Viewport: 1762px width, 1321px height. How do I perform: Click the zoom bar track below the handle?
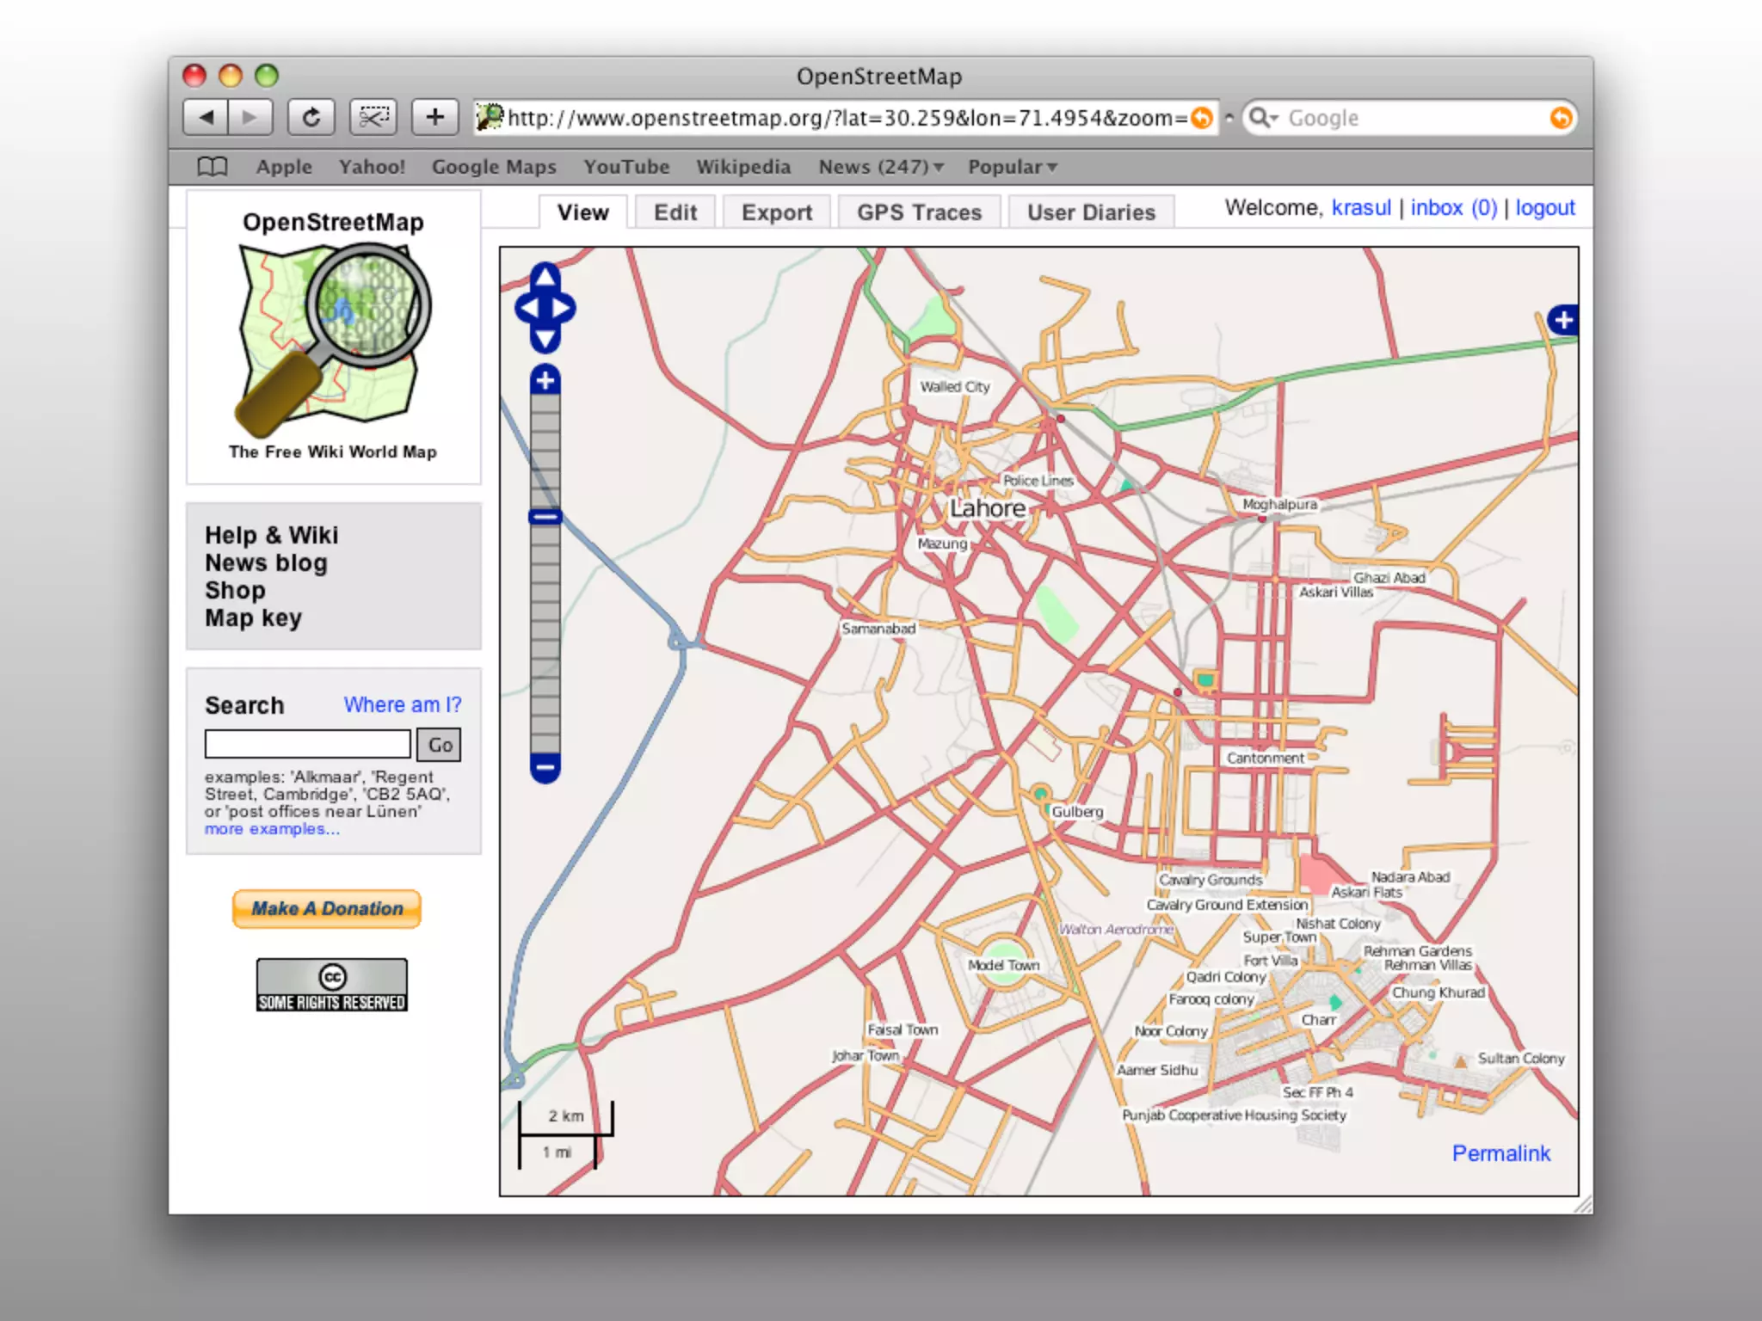(x=545, y=638)
